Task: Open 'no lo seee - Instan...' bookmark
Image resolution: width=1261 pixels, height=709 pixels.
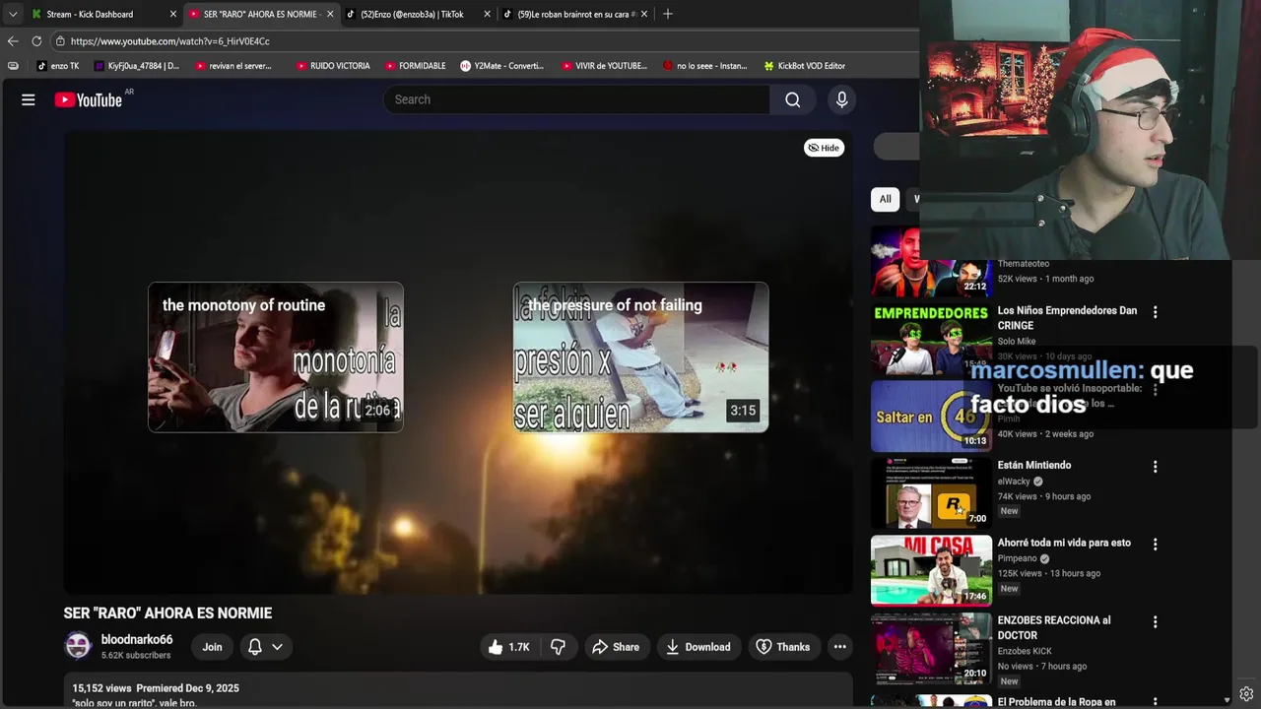Action: click(x=705, y=66)
